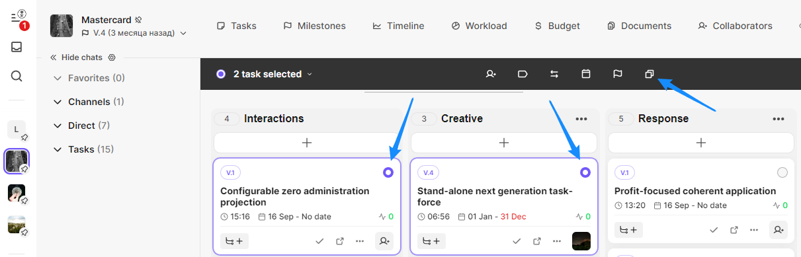Click V.4 tag on Stand-alone card
The width and height of the screenshot is (801, 257).
coord(428,172)
